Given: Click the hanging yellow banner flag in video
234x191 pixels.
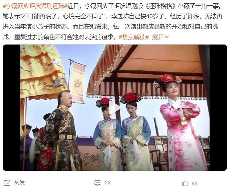Looking at the screenshot, I should pos(78,82).
